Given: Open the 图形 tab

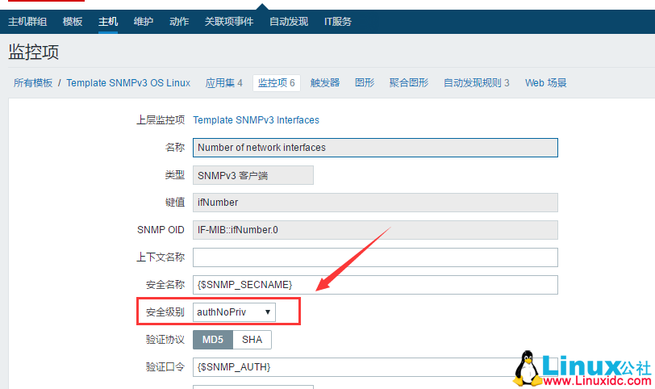Looking at the screenshot, I should [365, 83].
